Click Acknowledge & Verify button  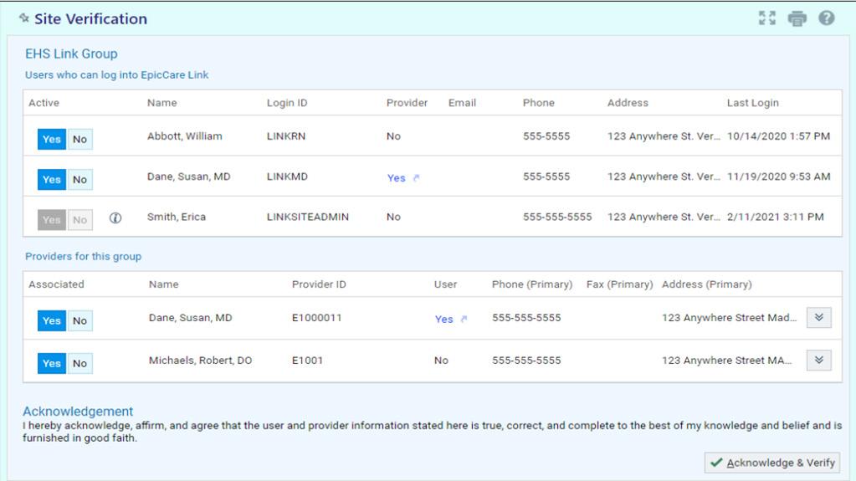click(772, 463)
